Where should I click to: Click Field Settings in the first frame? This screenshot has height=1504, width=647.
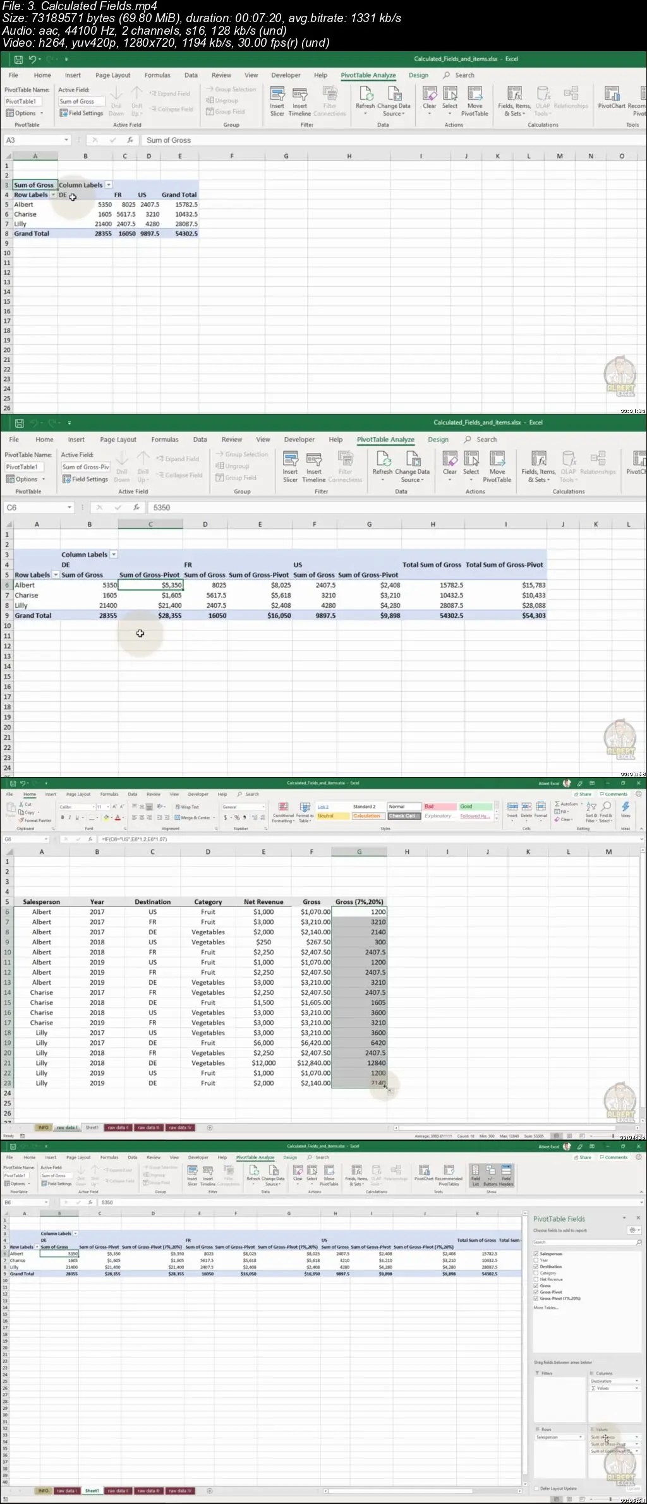(82, 113)
